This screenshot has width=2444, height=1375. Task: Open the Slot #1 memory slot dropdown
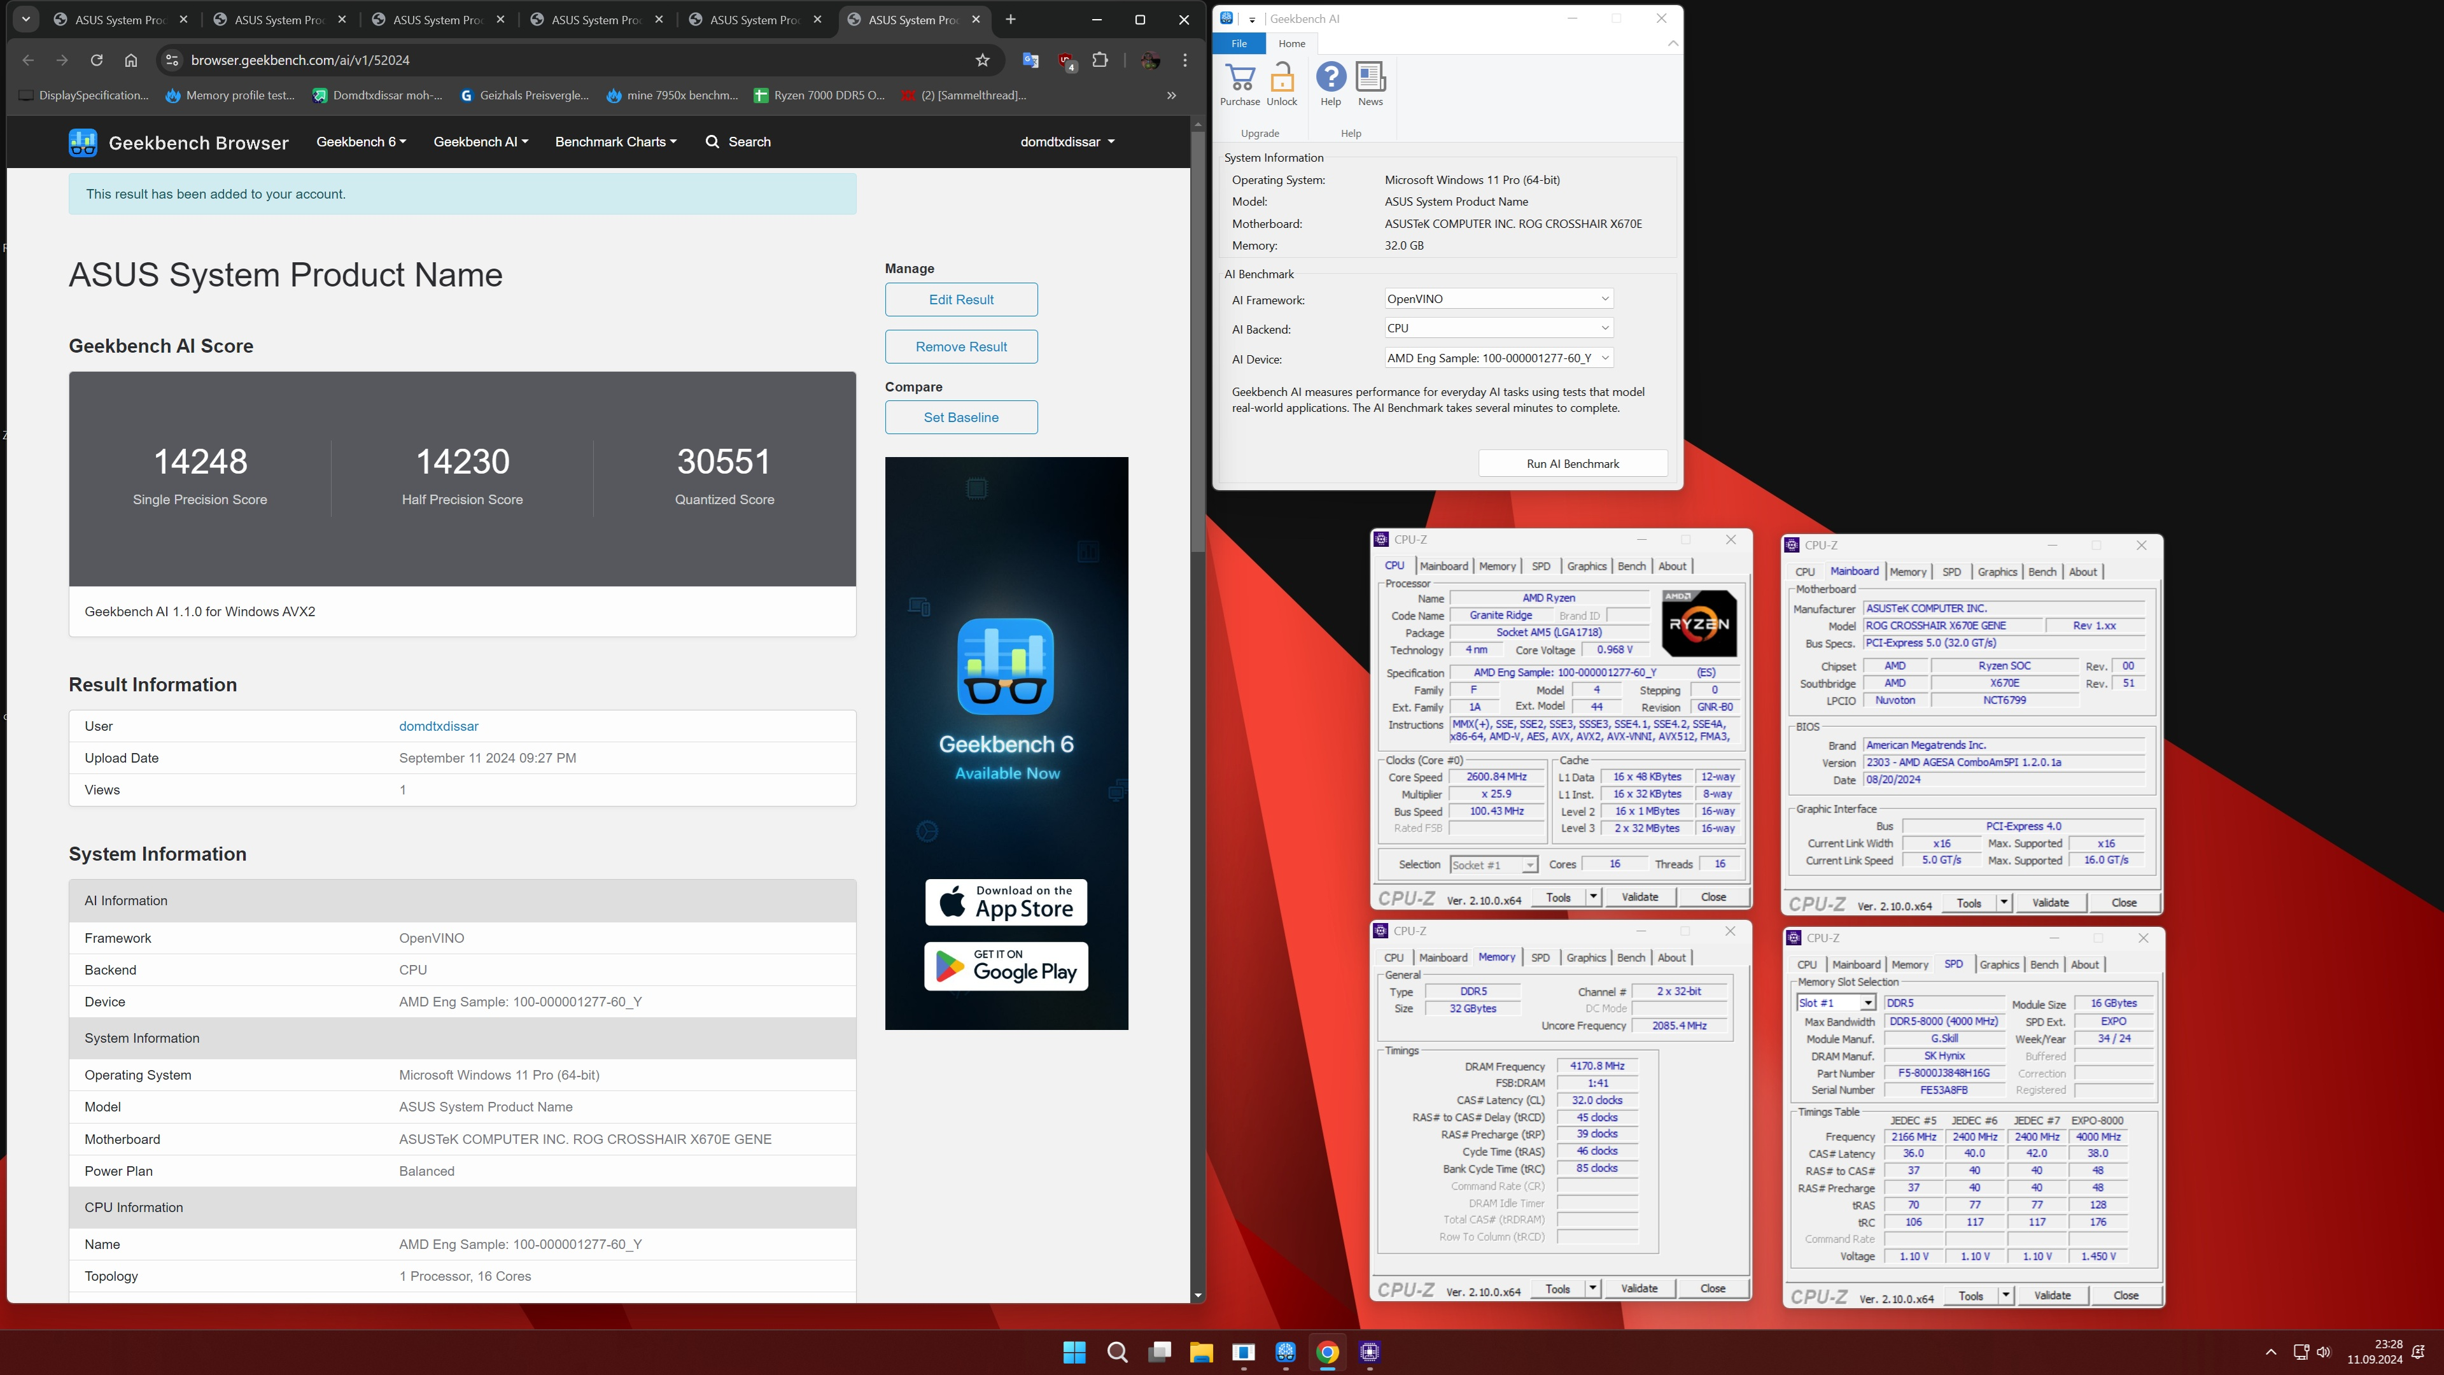(x=1836, y=1003)
